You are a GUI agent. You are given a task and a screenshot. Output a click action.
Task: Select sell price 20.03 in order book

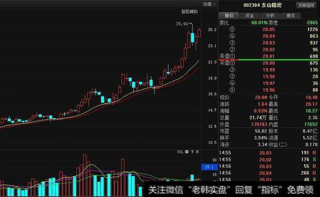(x=269, y=43)
